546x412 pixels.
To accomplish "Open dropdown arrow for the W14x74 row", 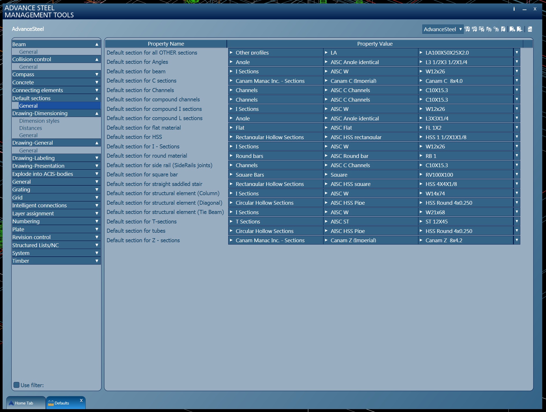I will pyautogui.click(x=517, y=193).
